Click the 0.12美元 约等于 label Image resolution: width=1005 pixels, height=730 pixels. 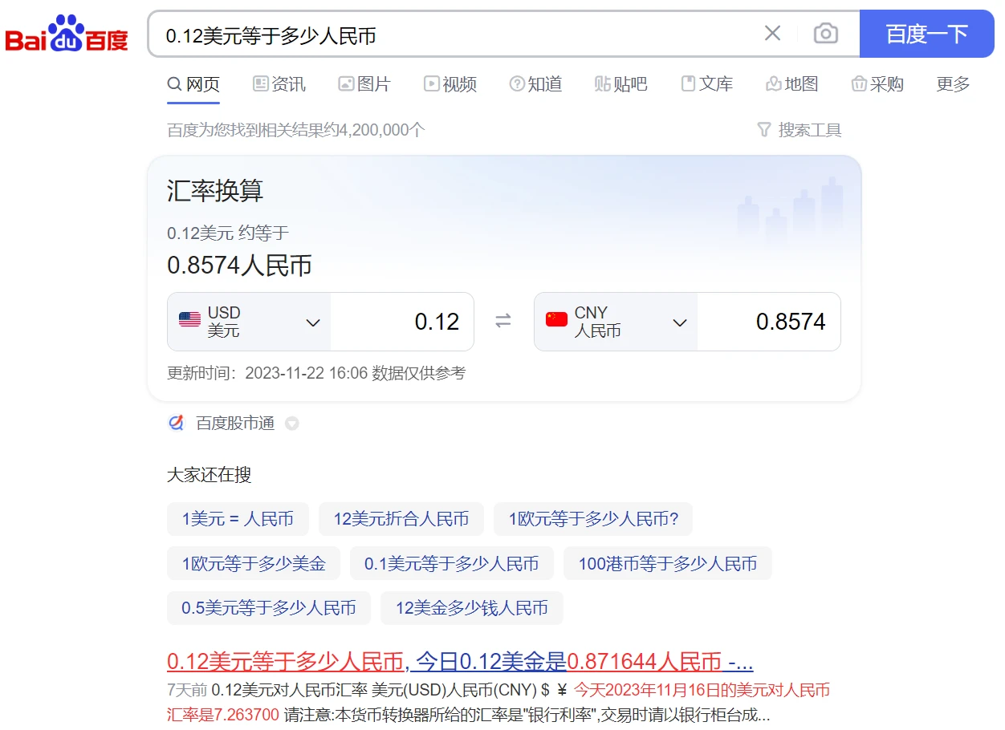point(228,233)
